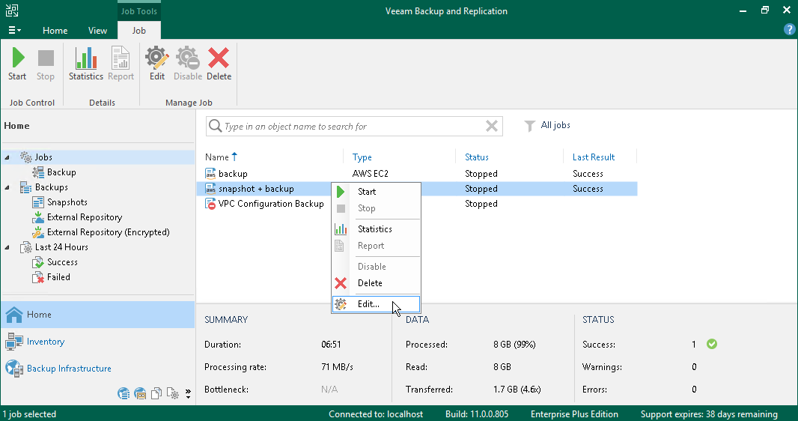This screenshot has width=798, height=421.
Task: Sort jobs by the Name column header
Action: 217,157
